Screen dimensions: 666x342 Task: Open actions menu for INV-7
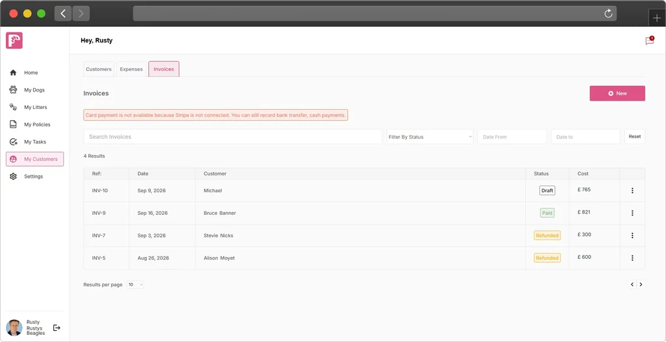632,236
